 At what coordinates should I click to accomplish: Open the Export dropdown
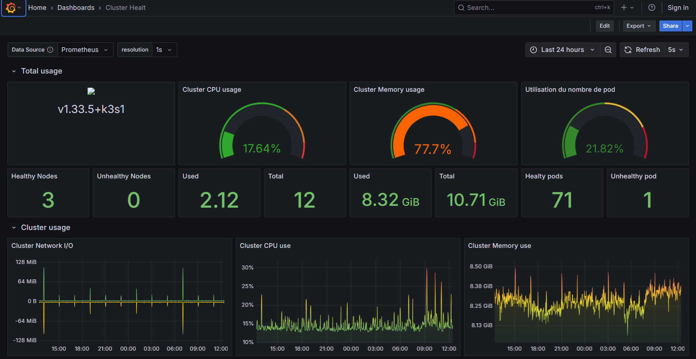click(x=639, y=26)
